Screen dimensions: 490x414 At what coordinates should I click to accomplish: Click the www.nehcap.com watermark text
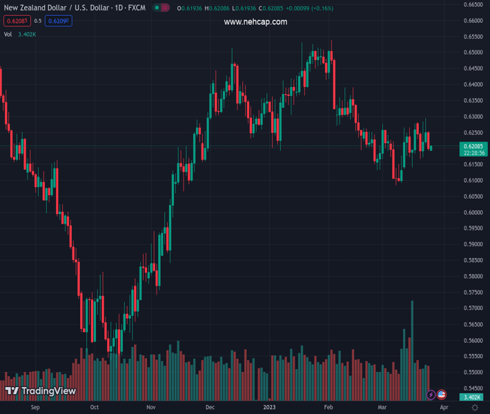pyautogui.click(x=255, y=22)
